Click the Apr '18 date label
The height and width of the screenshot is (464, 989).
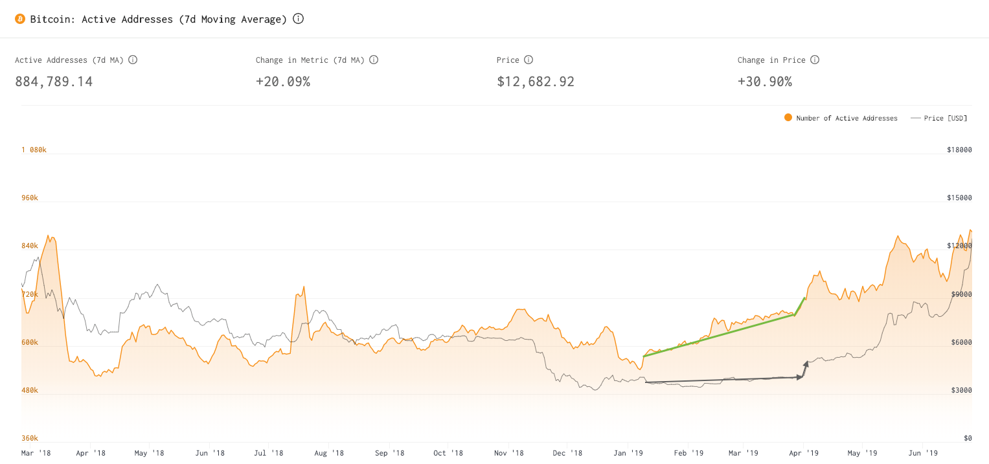(x=90, y=453)
